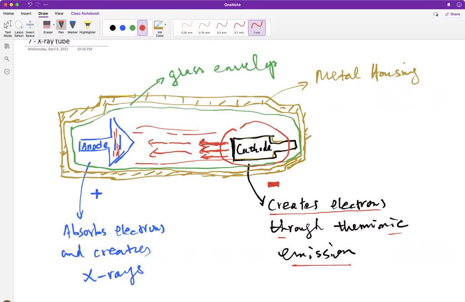This screenshot has width=465, height=302.
Task: Click the sync status cloud icon
Action: [x=435, y=14]
